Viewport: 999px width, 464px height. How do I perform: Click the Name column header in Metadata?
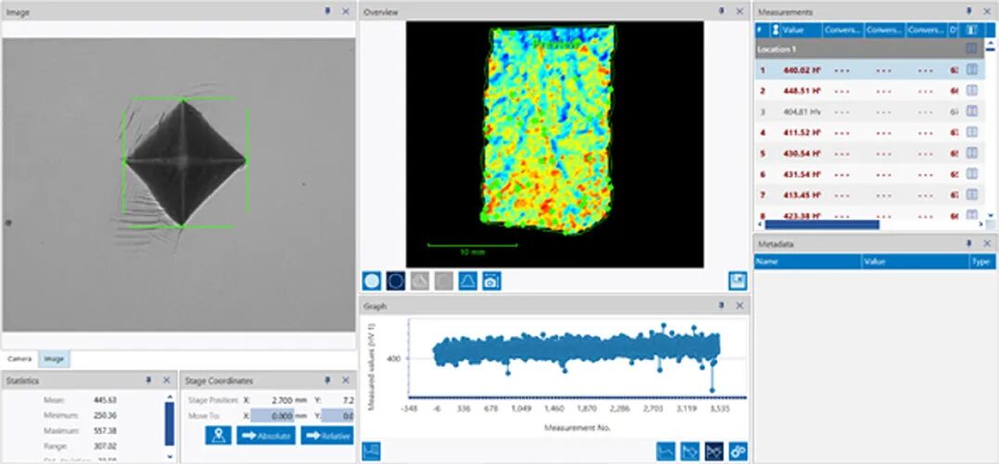click(807, 261)
